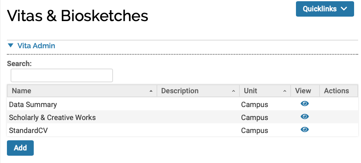Image resolution: width=361 pixels, height=163 pixels.
Task: Click the Quicklinks chevron arrow
Action: point(344,9)
